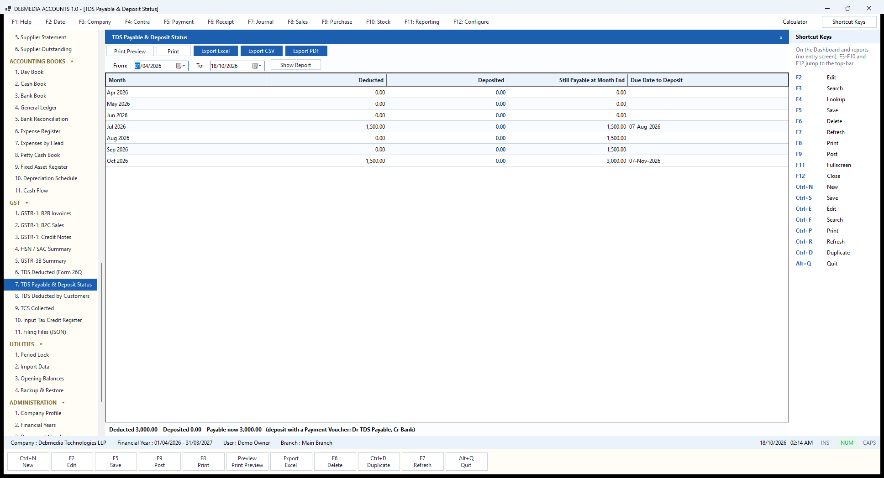Select the Jul 2026 row
This screenshot has height=478, width=884.
(447, 127)
